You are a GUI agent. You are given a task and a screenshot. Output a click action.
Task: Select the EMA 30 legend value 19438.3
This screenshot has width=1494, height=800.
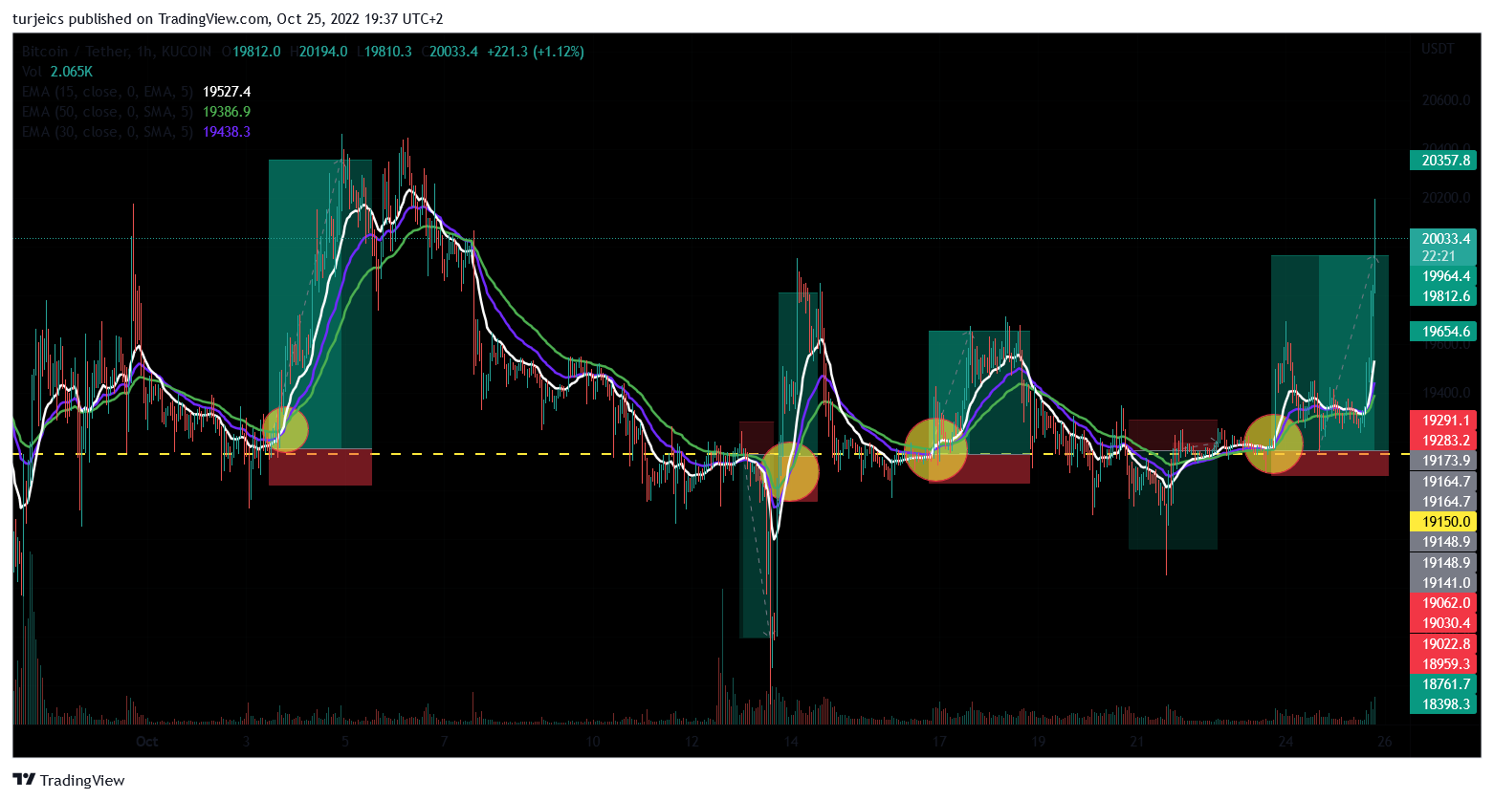pos(227,132)
